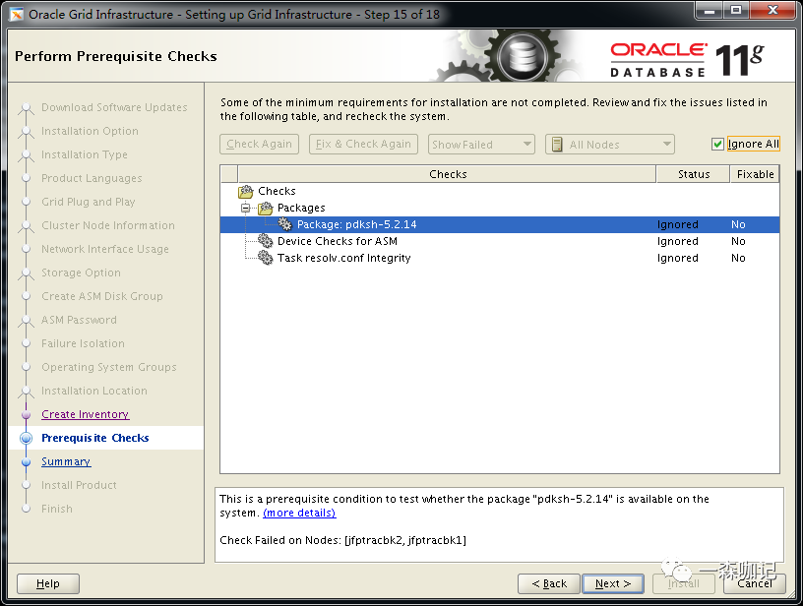This screenshot has width=803, height=606.
Task: Click Ignored status of Task resolv.conf Integrity
Action: tap(677, 258)
